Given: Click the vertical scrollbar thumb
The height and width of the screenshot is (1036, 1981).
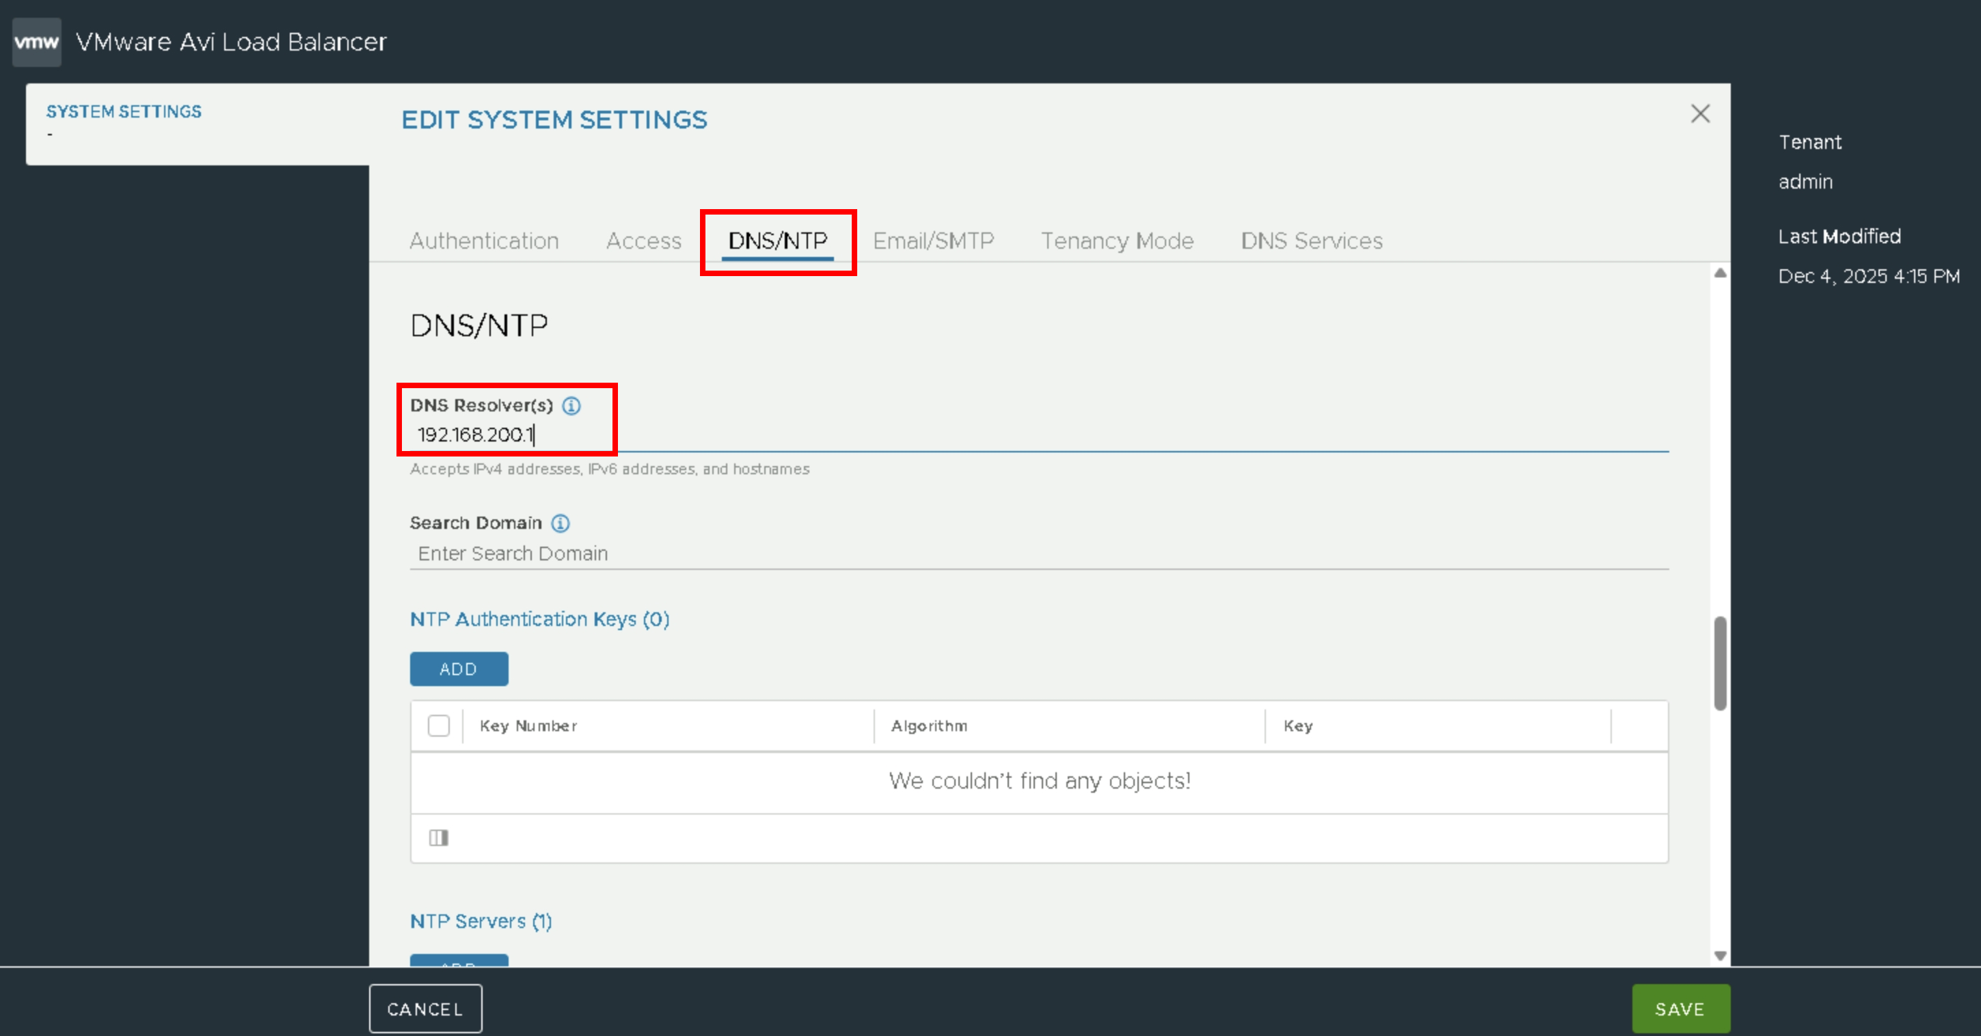Looking at the screenshot, I should pos(1721,664).
